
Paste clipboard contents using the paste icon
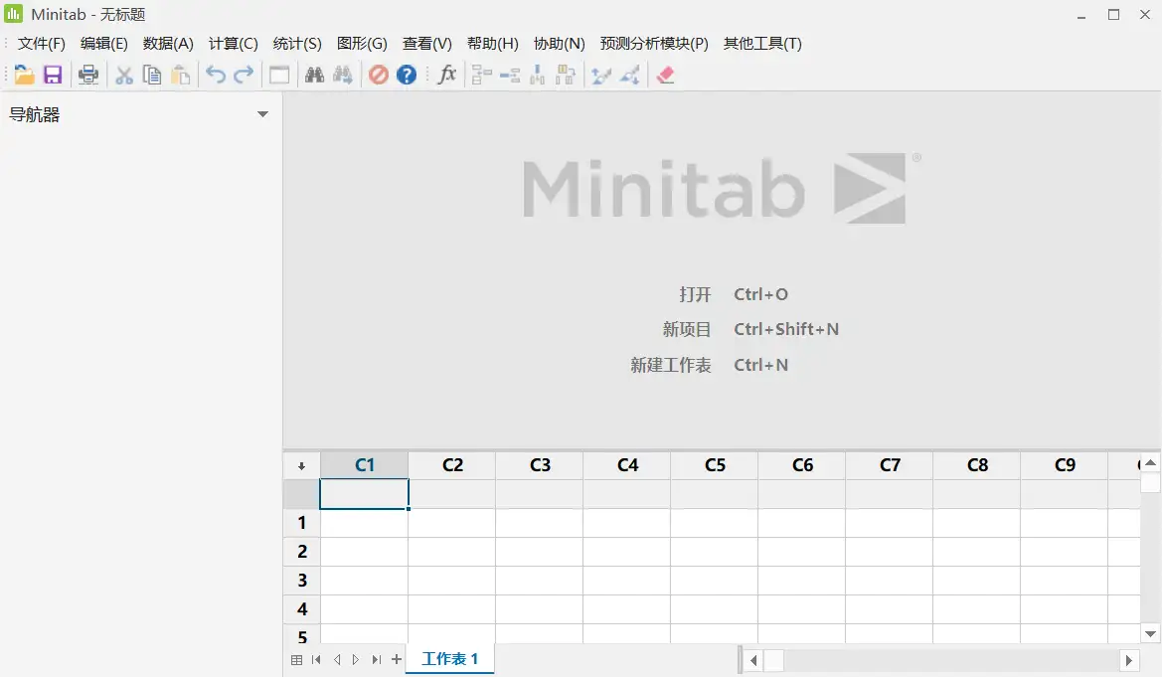point(180,75)
